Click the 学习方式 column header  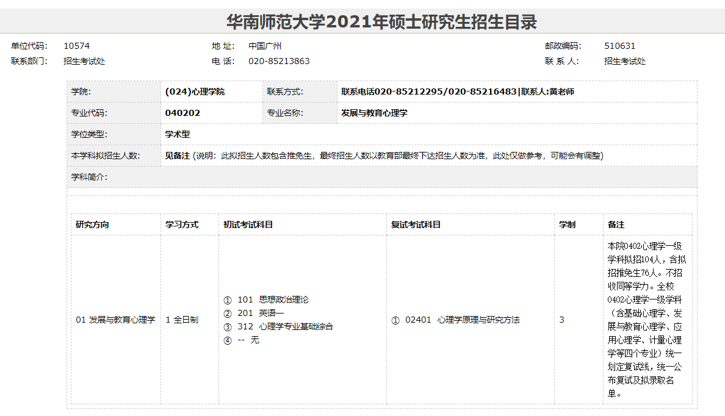point(190,224)
